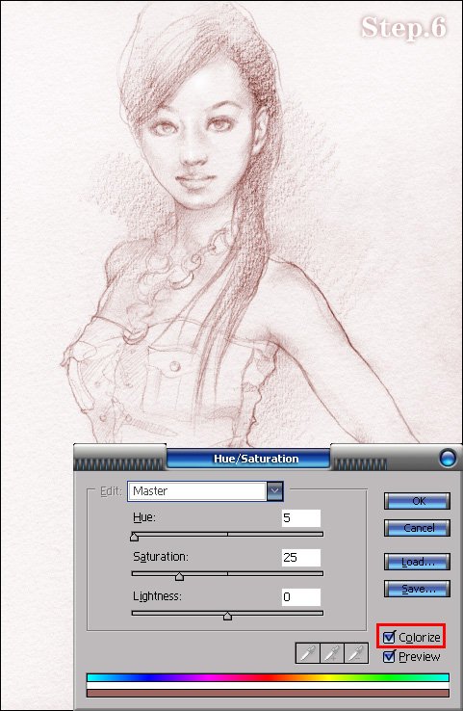The height and width of the screenshot is (711, 463).
Task: Click the Hue slider handle
Action: click(134, 537)
